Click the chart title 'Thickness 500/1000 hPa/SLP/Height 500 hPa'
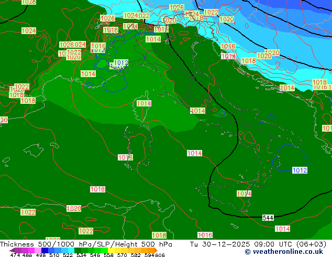 coord(86,244)
